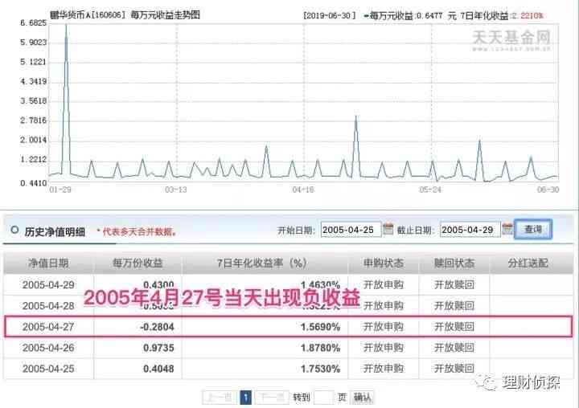The width and height of the screenshot is (579, 408).
Task: Click the circle icon beside 历史净值明细
Action: coord(15,231)
